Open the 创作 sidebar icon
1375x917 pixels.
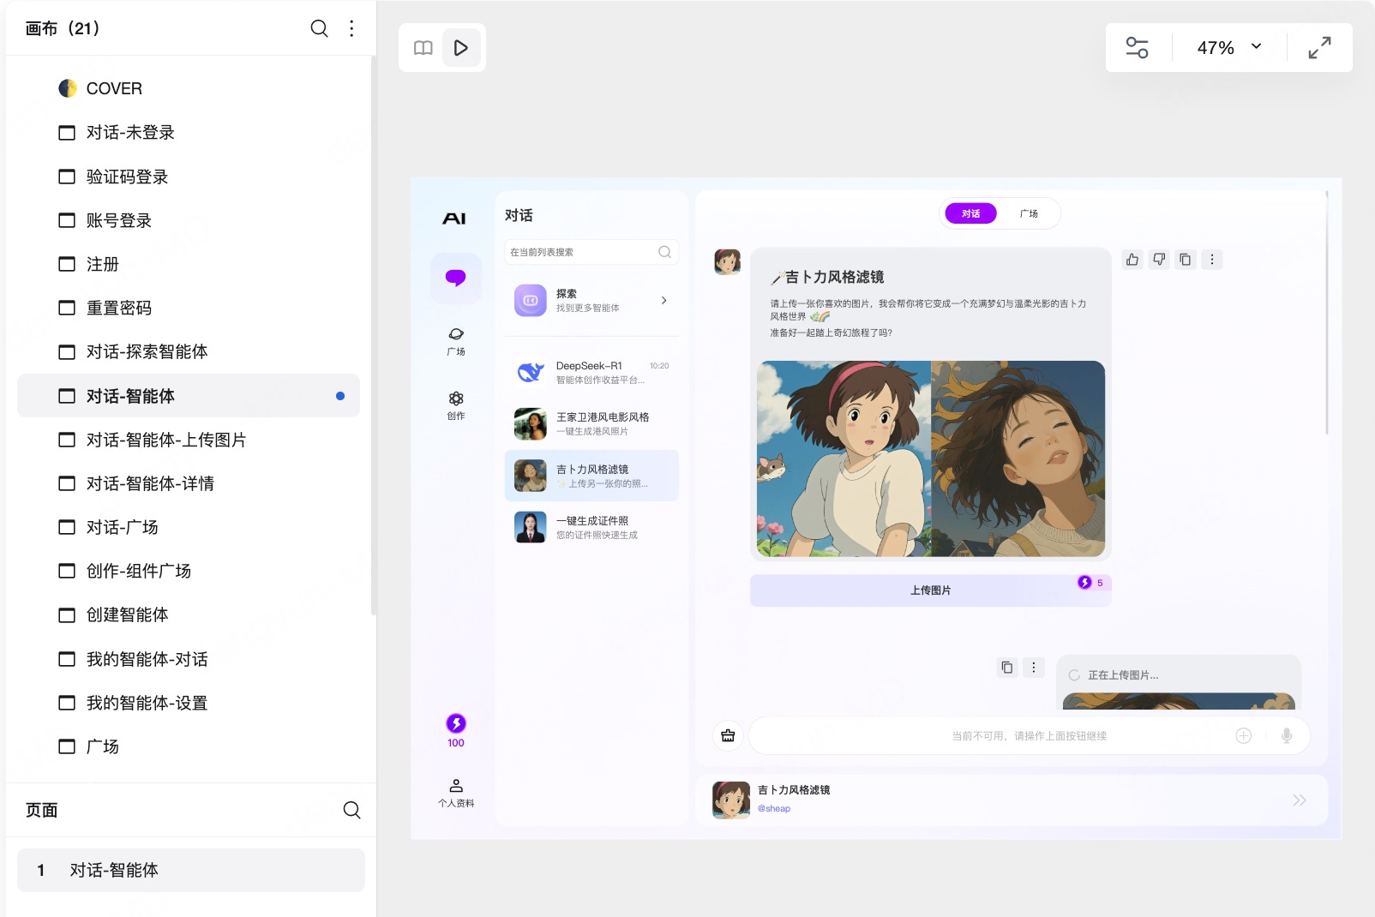pos(456,405)
